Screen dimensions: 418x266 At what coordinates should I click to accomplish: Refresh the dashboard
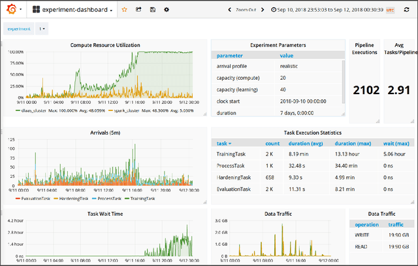coord(408,10)
